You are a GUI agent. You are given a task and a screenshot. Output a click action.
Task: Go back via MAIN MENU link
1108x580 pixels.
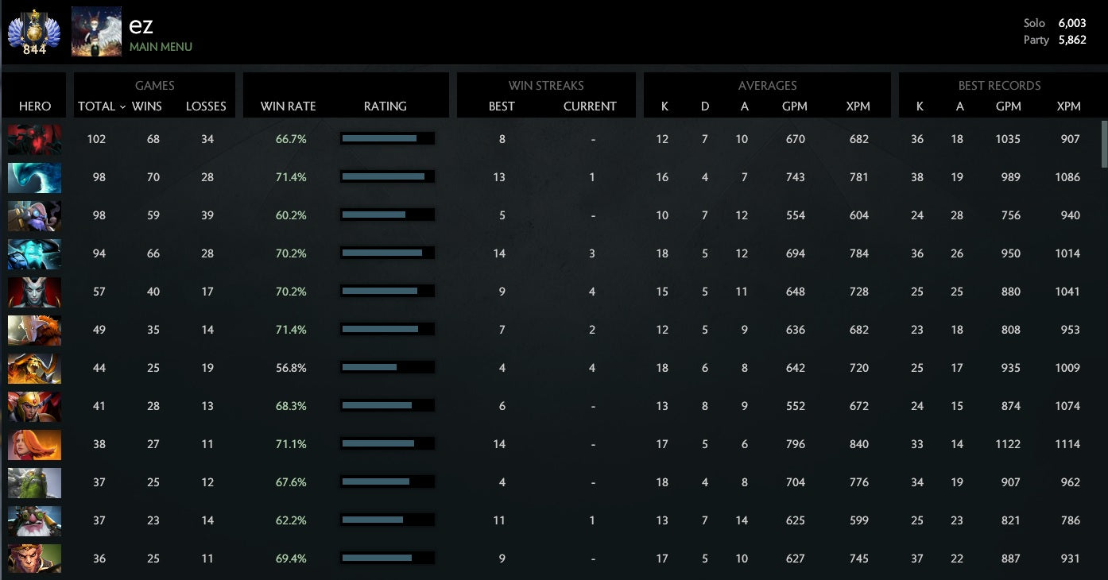(x=161, y=47)
